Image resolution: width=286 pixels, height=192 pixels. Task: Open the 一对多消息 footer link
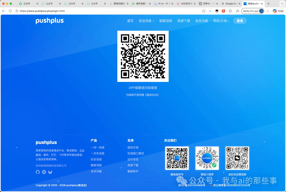coord(97,153)
